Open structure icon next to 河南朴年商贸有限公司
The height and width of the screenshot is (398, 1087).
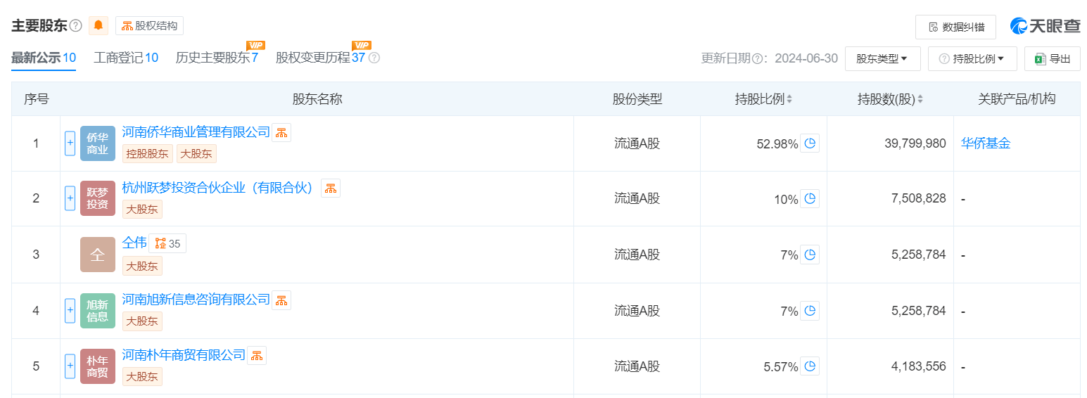257,355
